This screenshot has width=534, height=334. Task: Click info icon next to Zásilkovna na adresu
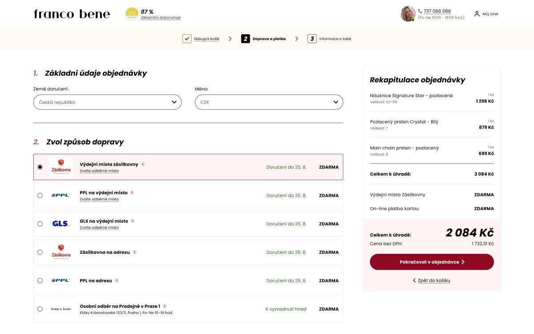click(134, 252)
